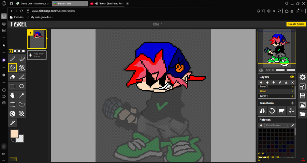Open the keyboard shortcuts cheatsheet

coord(13,159)
